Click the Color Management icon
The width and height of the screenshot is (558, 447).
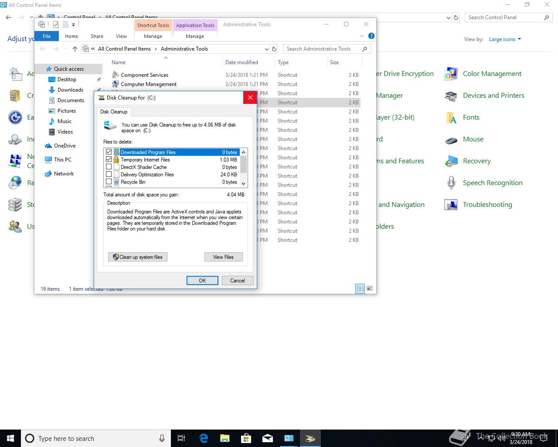pyautogui.click(x=451, y=74)
